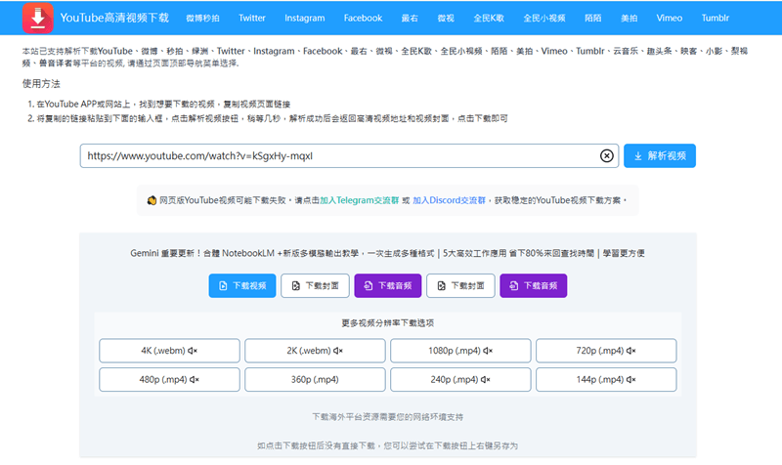Open the Twitter nav item
The width and height of the screenshot is (782, 465).
point(252,18)
